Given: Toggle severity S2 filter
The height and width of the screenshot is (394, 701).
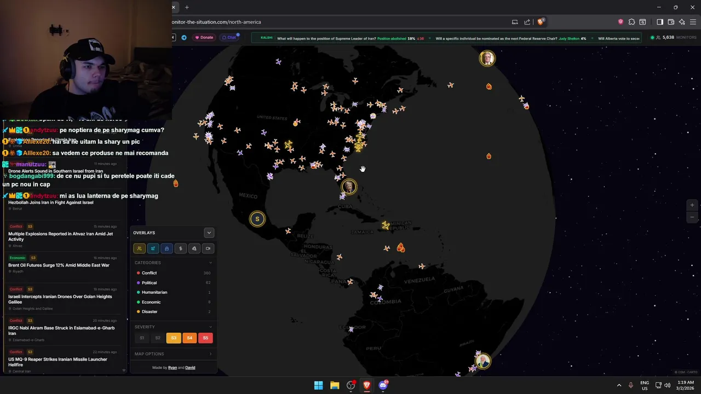Looking at the screenshot, I should (x=158, y=338).
